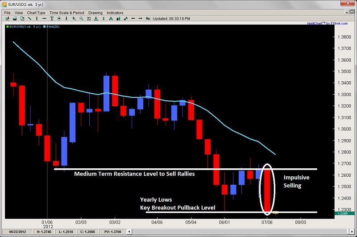357x237 pixels.
Task: Click the EMA(20) blue legend swatch
Action: click(44, 27)
